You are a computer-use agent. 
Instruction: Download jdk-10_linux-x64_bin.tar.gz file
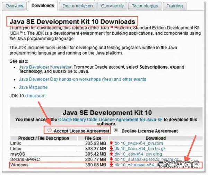139,149
